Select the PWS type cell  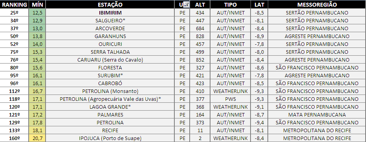coord(231,99)
